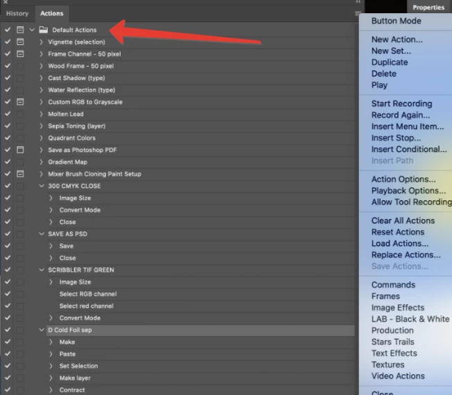Select Record Again... menu item
The image size is (452, 395).
tap(401, 115)
